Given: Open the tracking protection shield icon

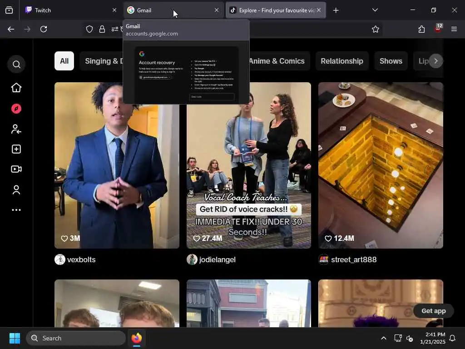Looking at the screenshot, I should click(89, 29).
